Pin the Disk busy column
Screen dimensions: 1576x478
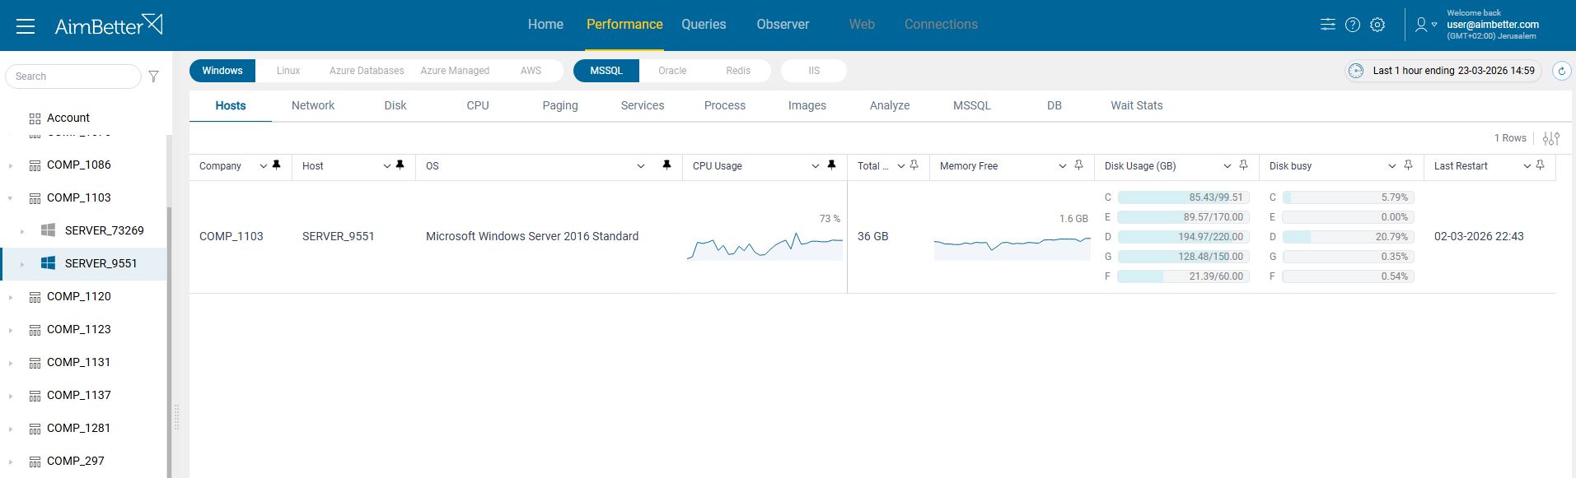(x=1408, y=165)
